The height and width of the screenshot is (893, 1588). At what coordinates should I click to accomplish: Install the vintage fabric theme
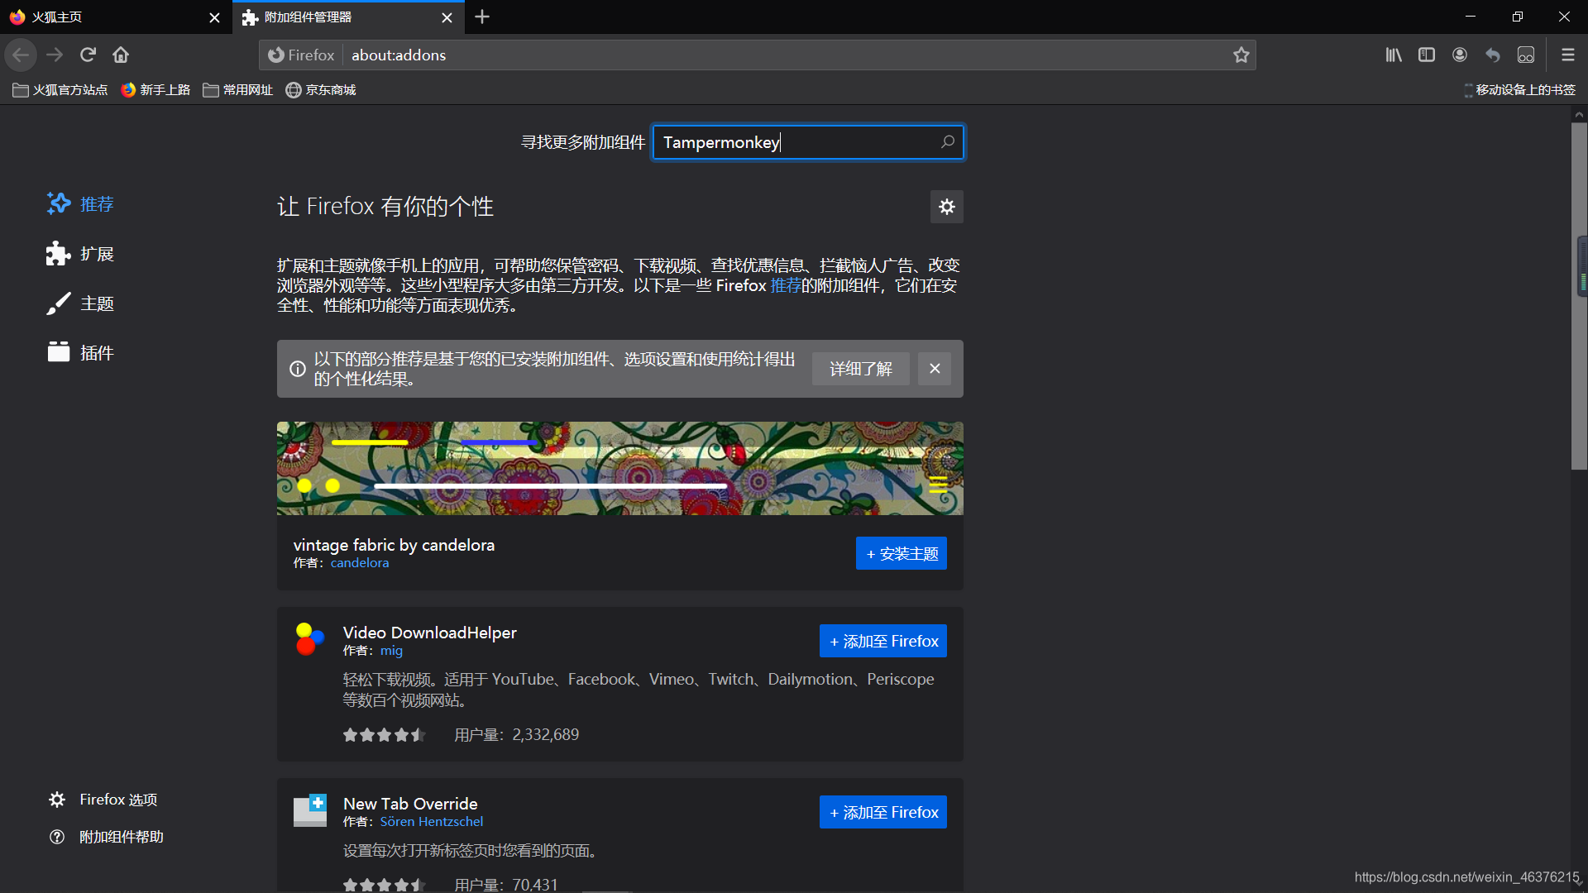coord(901,553)
